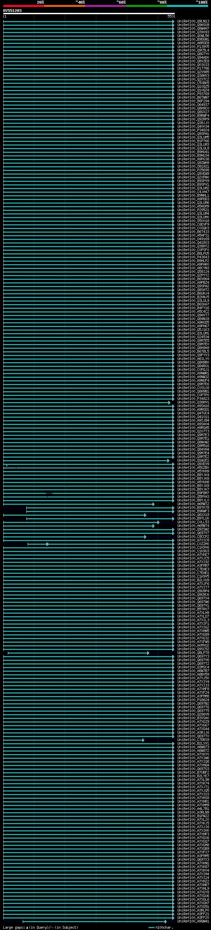Select the cyan ~100% identity legend segment

click(x=188, y=6)
